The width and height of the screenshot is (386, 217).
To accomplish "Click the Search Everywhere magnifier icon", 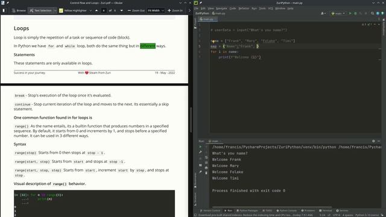I will pyautogui.click(x=373, y=13).
